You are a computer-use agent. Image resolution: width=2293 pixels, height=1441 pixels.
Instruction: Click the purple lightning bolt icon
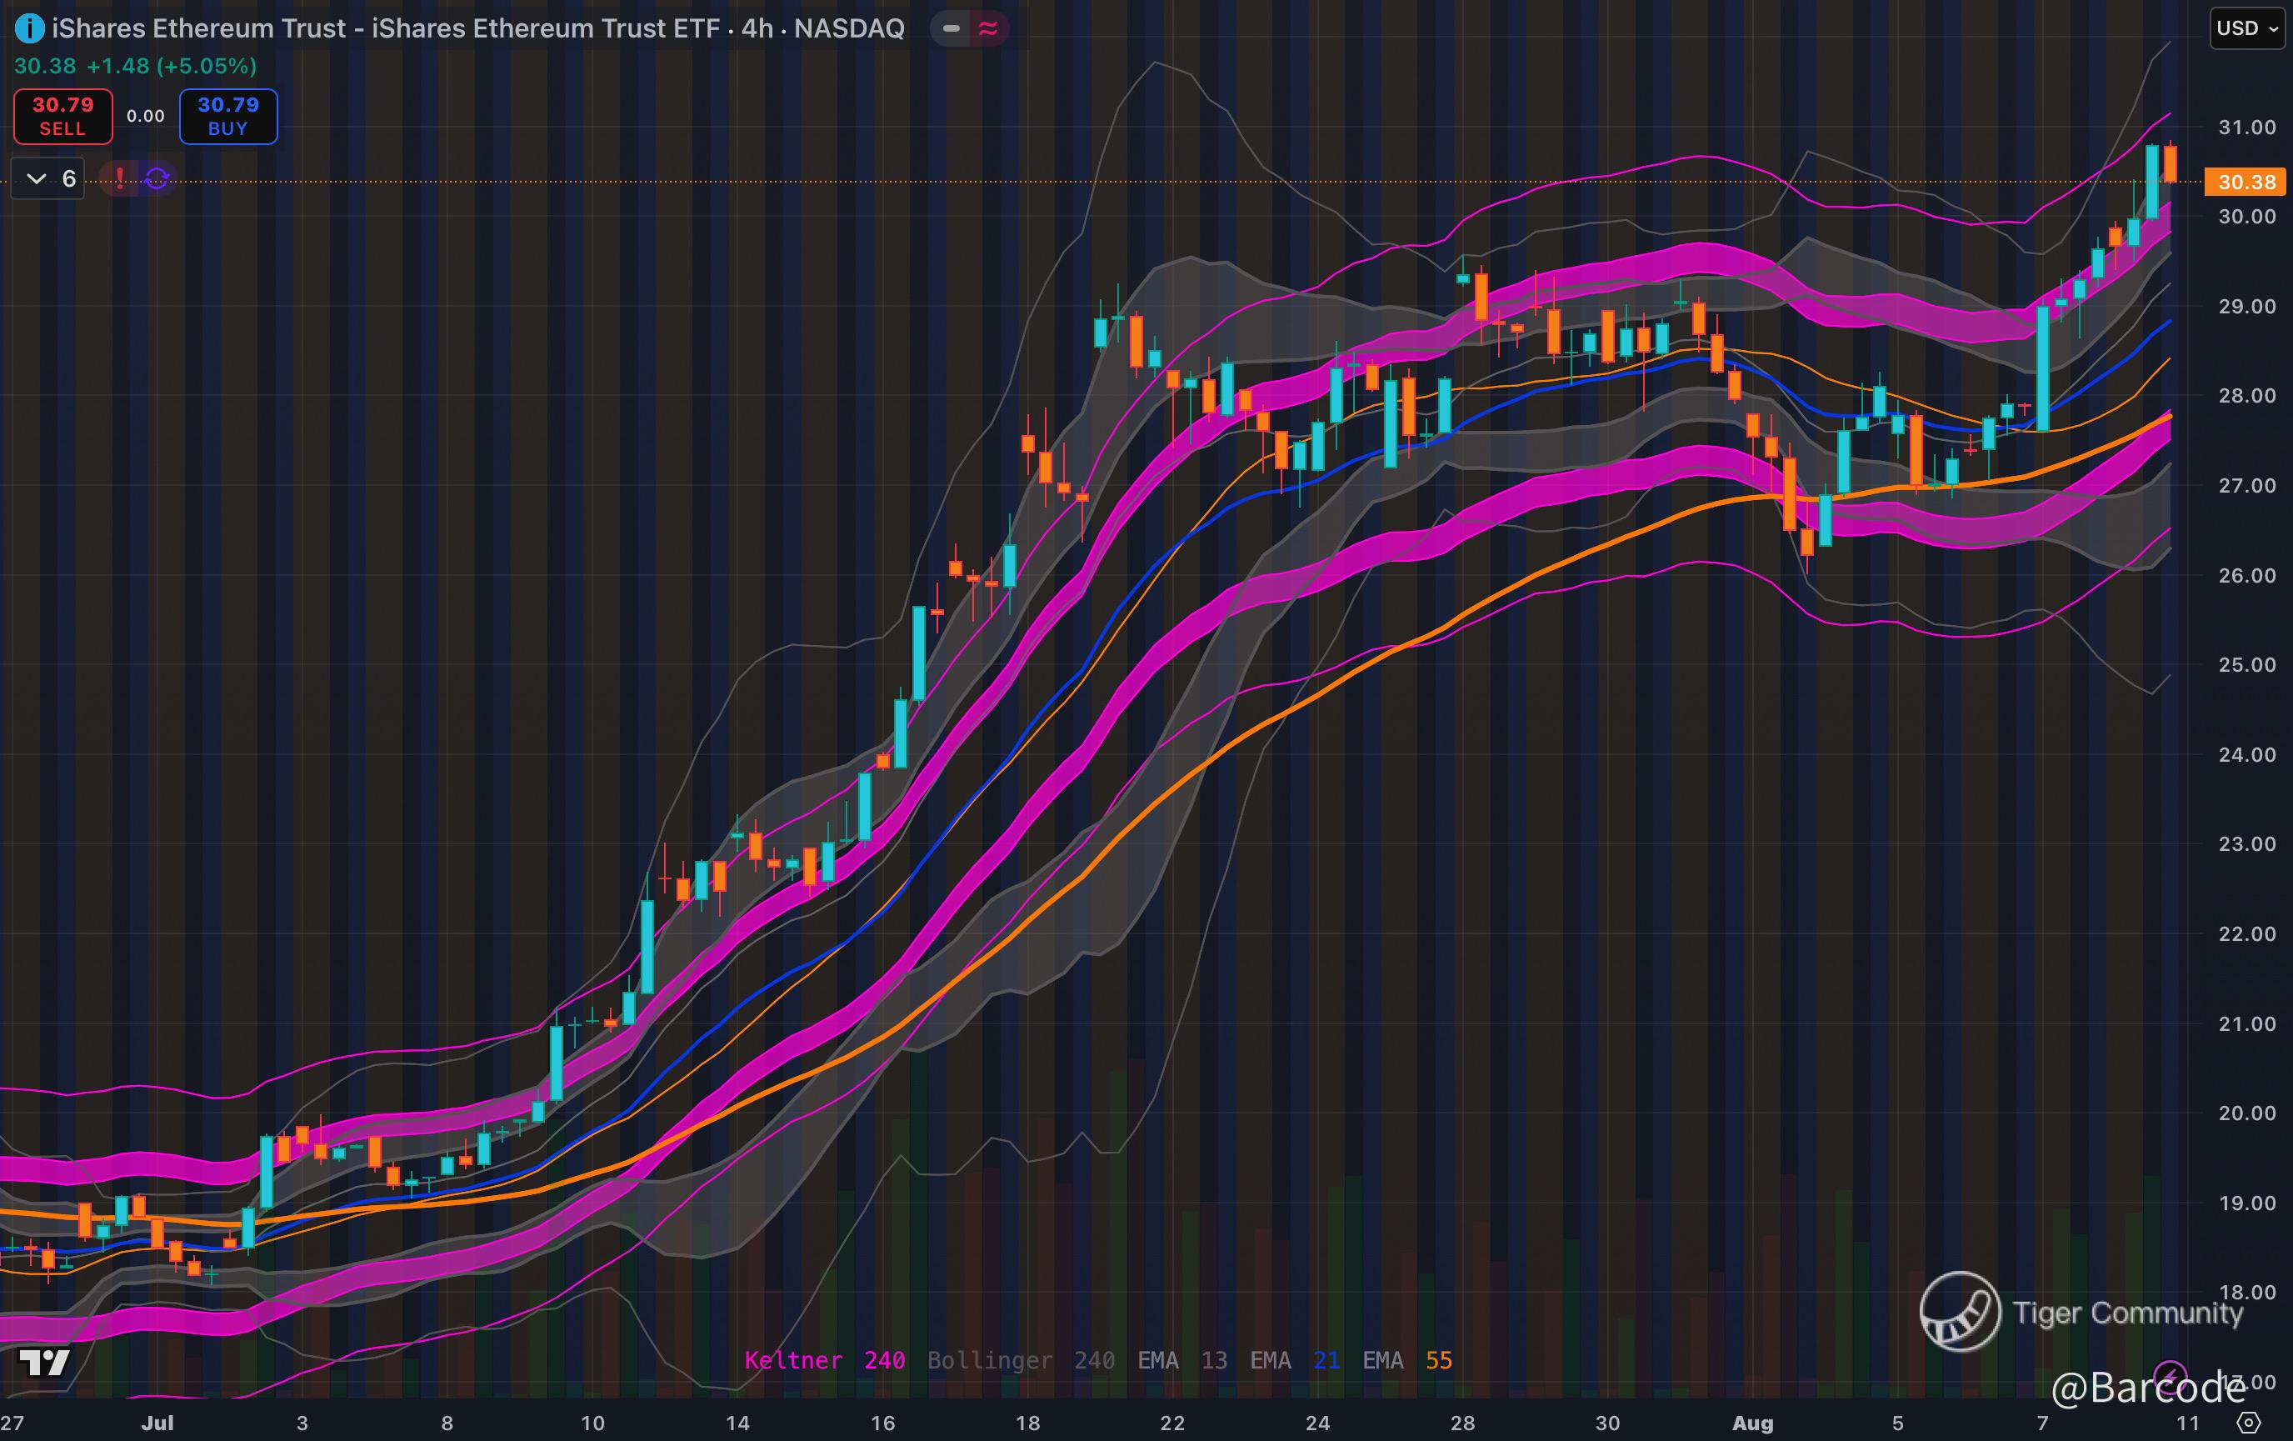2171,1374
